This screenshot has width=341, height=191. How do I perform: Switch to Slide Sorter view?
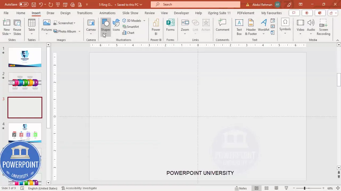point(266,188)
